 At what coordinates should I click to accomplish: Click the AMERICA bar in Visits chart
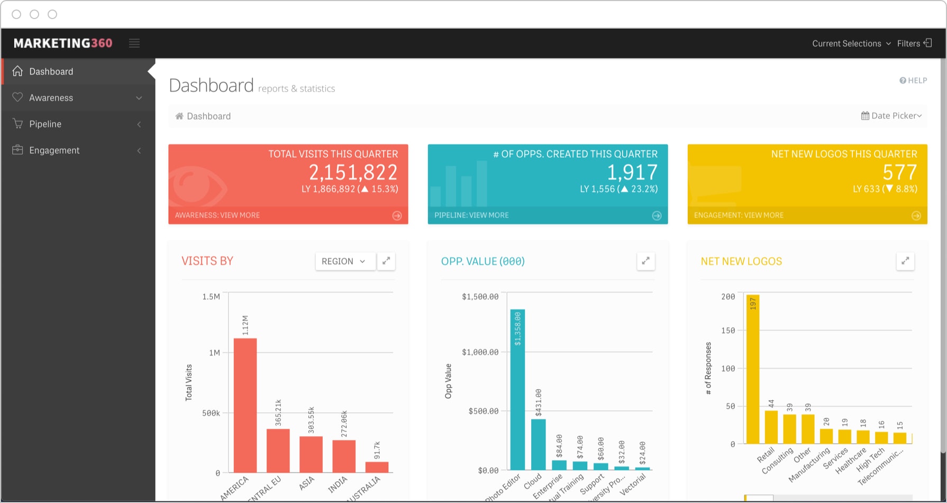pos(245,405)
